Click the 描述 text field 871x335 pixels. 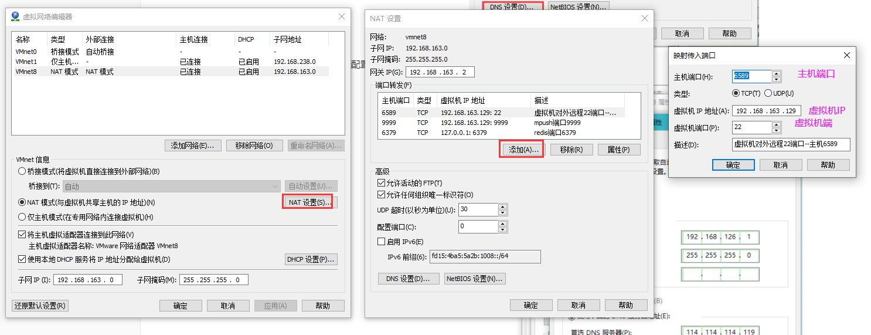pyautogui.click(x=791, y=145)
